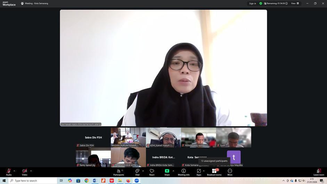Expand the share options arrow

[x=173, y=171]
